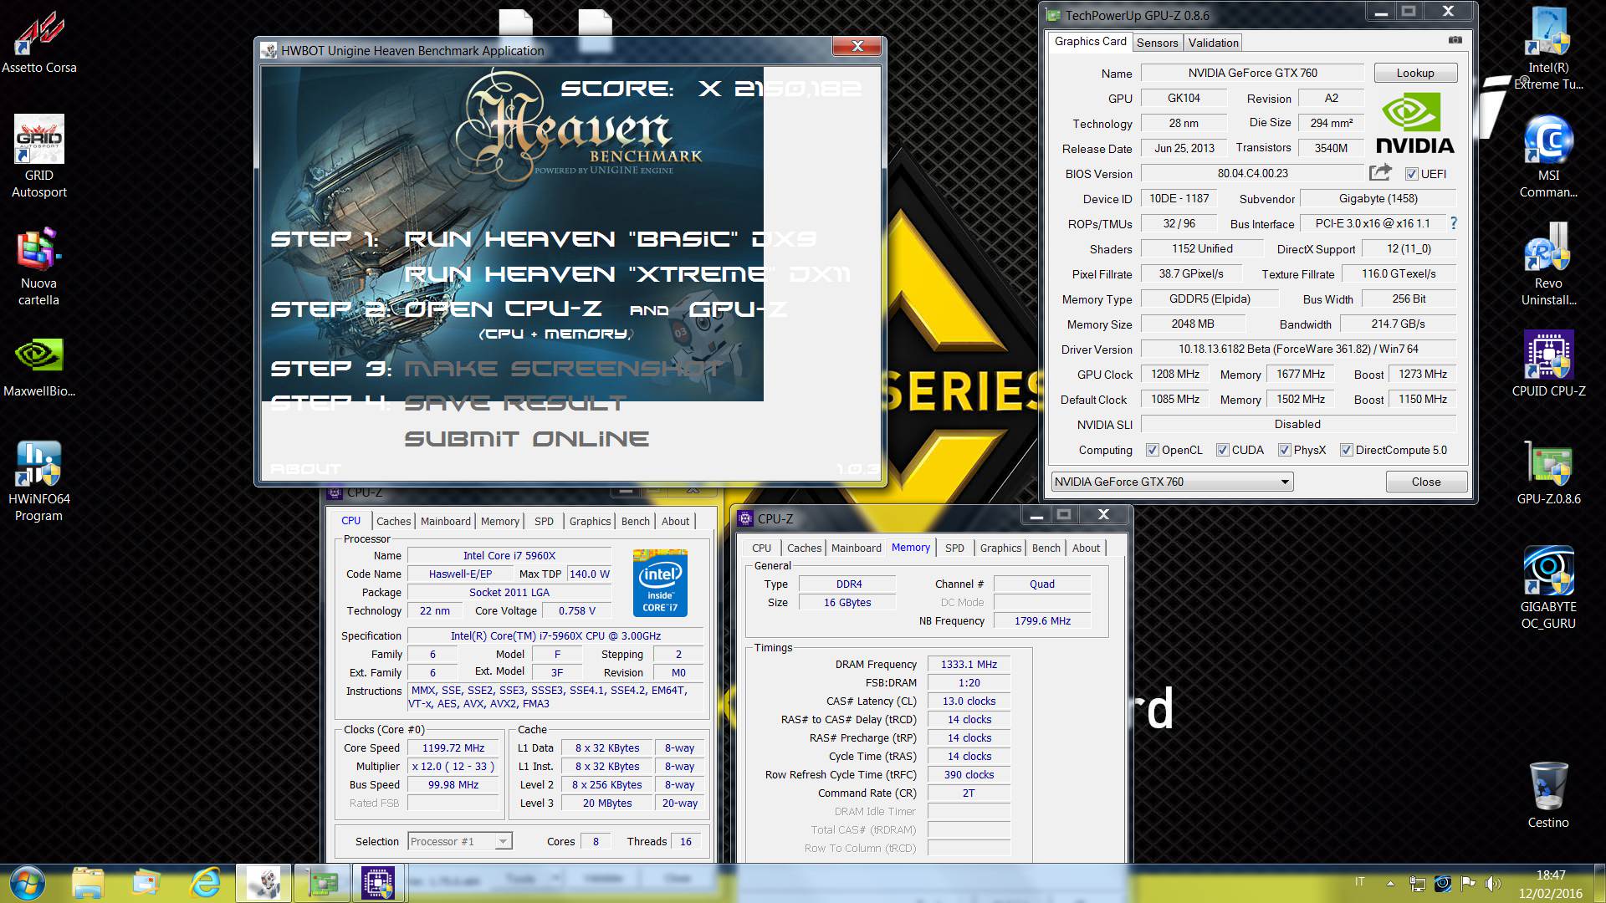
Task: Toggle PhysX checkbox in GPU-Z
Action: point(1284,450)
